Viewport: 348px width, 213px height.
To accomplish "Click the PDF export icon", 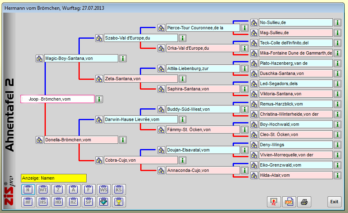I will pos(289,202).
